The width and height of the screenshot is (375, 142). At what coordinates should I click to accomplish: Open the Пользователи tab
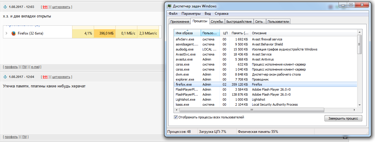tap(278, 22)
